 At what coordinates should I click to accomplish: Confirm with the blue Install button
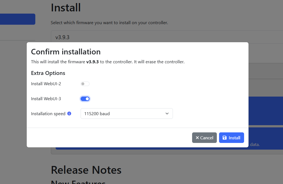(x=231, y=138)
